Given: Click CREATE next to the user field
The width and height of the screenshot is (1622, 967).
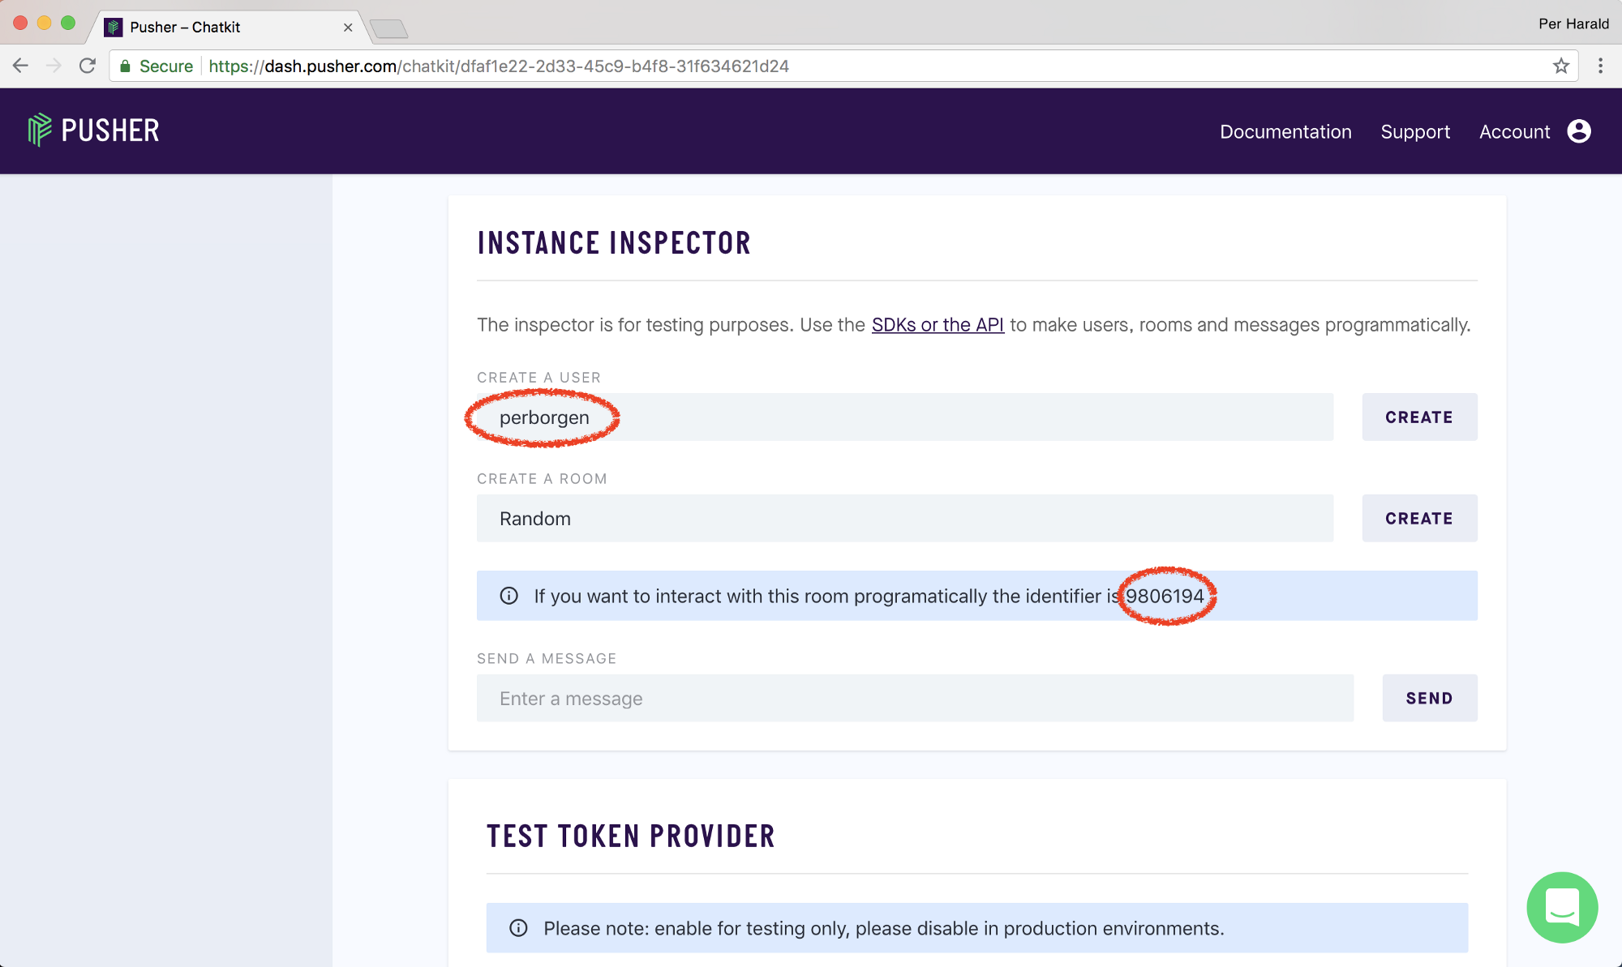Looking at the screenshot, I should coord(1419,417).
